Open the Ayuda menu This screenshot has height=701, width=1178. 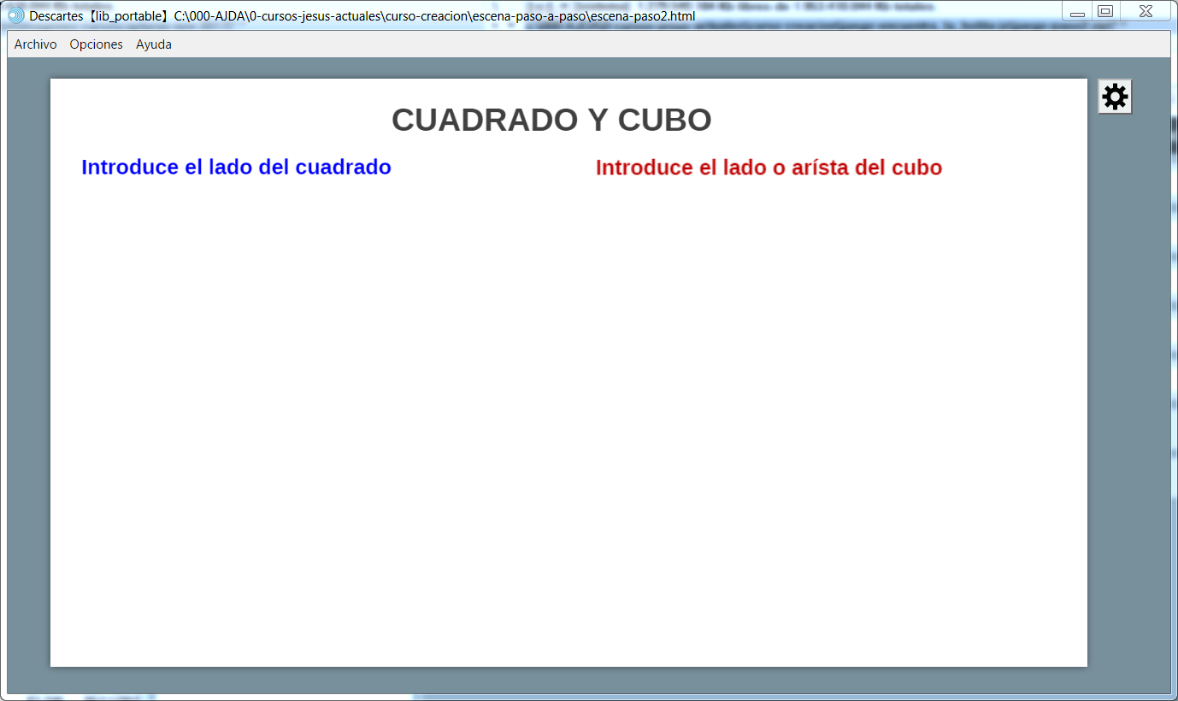[x=154, y=44]
